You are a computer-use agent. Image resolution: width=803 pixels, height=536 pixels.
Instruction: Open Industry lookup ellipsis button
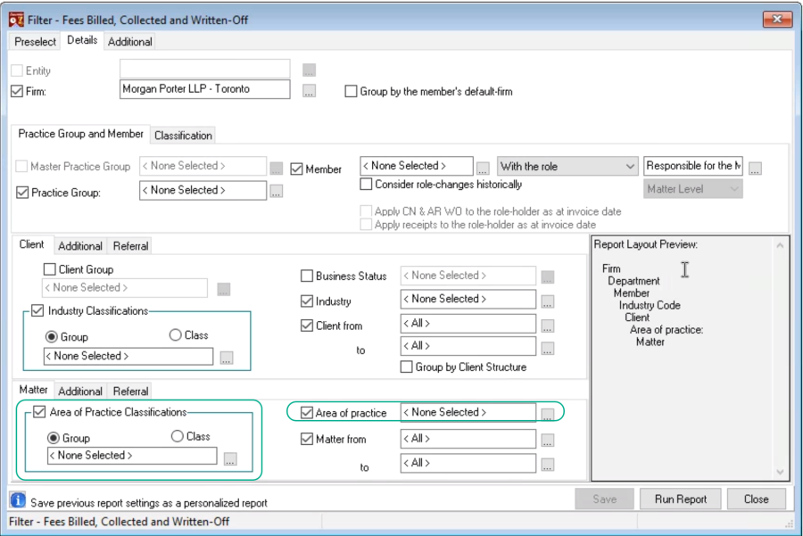click(x=548, y=301)
